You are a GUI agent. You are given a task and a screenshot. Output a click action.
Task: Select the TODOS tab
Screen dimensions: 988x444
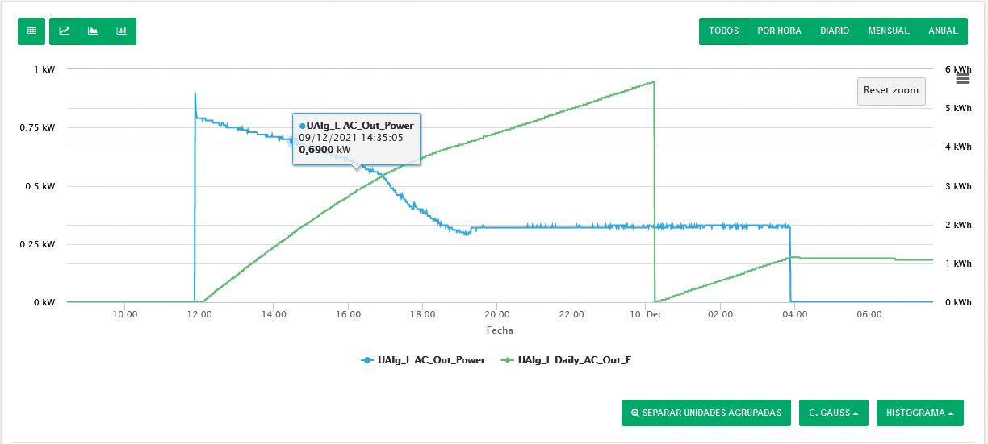click(724, 31)
